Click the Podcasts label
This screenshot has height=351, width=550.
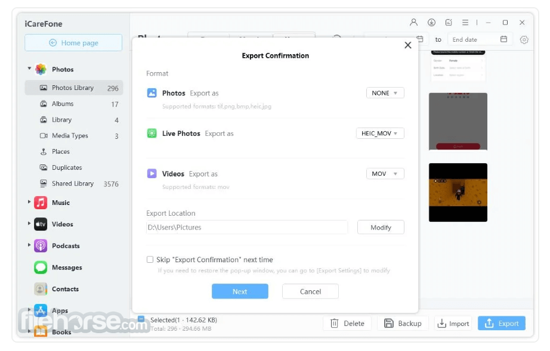point(66,246)
